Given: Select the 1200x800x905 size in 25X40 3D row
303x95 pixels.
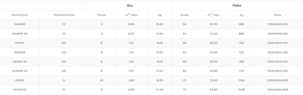Looking at the screenshot, I should coord(277,89).
